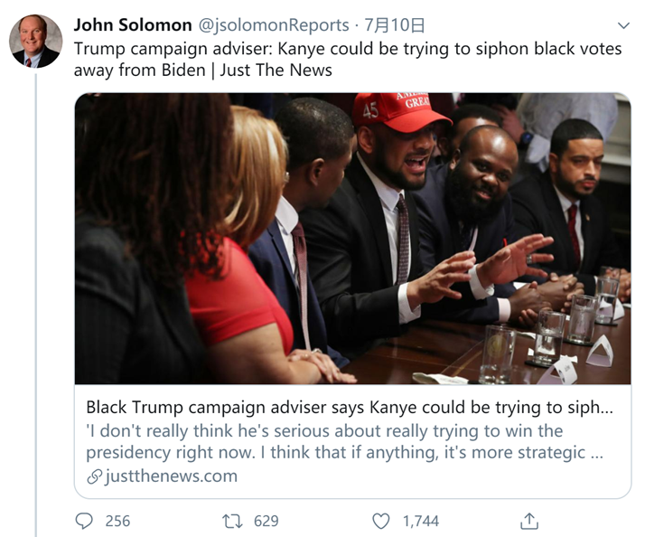This screenshot has width=645, height=537.
Task: Click the vertical thread line below the avatar
Action: click(36, 305)
